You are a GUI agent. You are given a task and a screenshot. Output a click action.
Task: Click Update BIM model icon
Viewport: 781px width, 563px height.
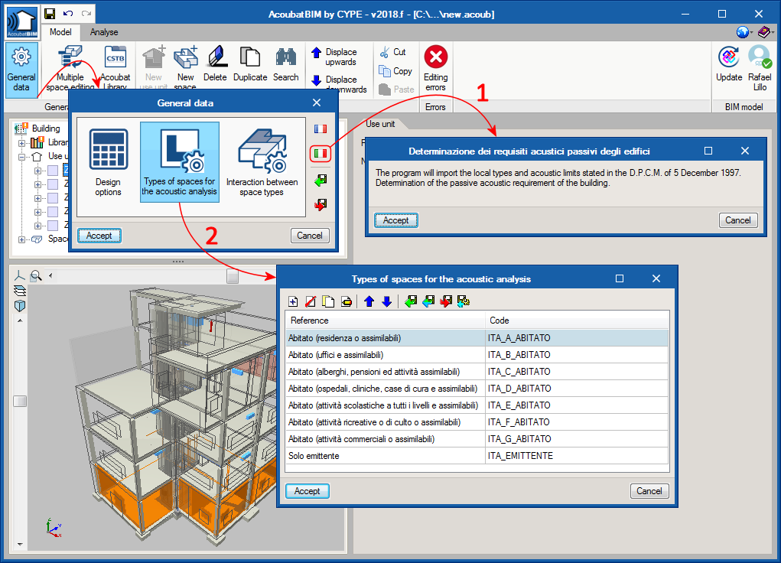coord(729,63)
